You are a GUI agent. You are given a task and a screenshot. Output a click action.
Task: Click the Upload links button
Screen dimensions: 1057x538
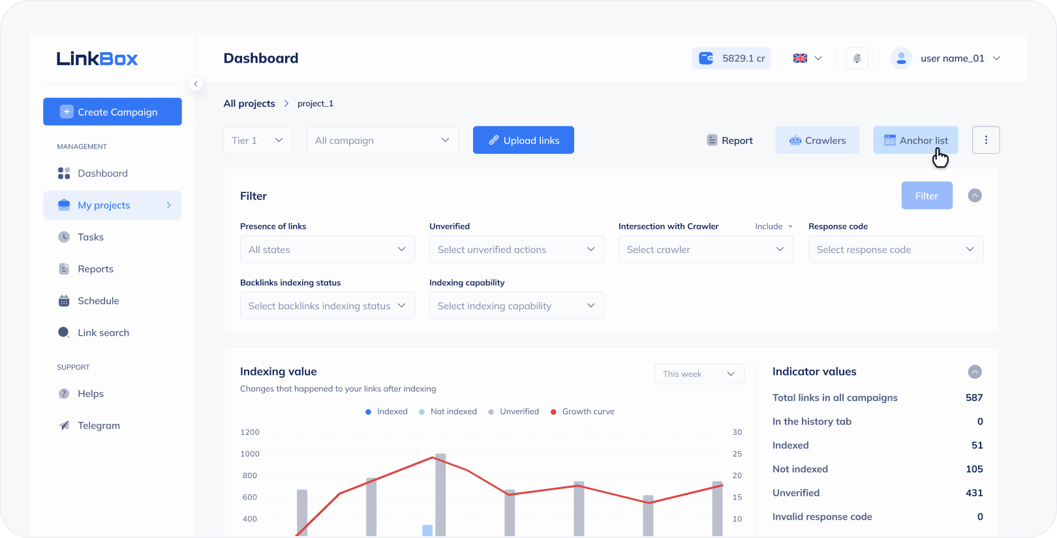click(x=523, y=140)
